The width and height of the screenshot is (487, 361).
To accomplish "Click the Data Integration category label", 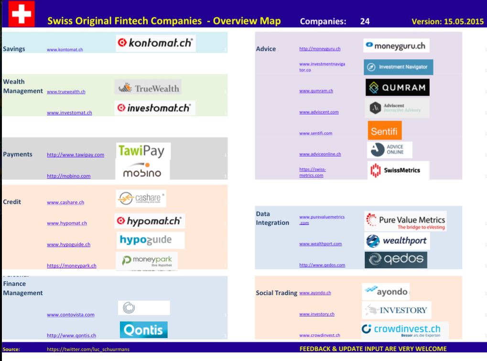I will (x=273, y=218).
